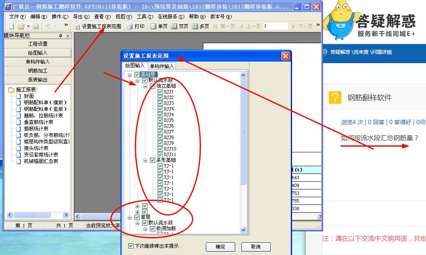Click the Save disk toolbar icon
The height and width of the screenshot is (255, 426).
[x=36, y=26]
